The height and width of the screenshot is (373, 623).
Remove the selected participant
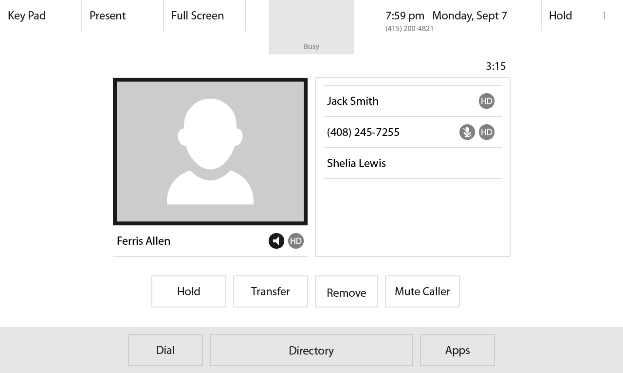tap(347, 291)
